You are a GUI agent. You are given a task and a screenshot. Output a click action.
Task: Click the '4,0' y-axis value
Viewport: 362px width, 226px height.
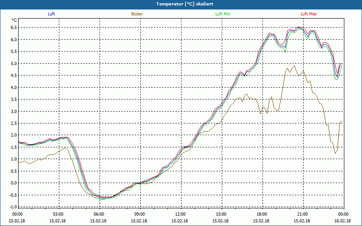click(x=14, y=87)
